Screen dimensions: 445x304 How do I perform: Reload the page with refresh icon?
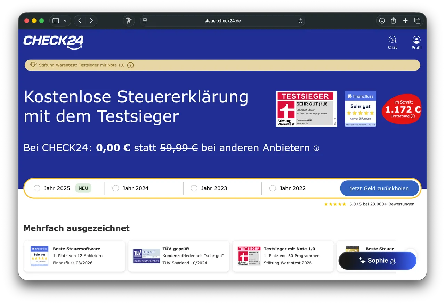coord(300,21)
